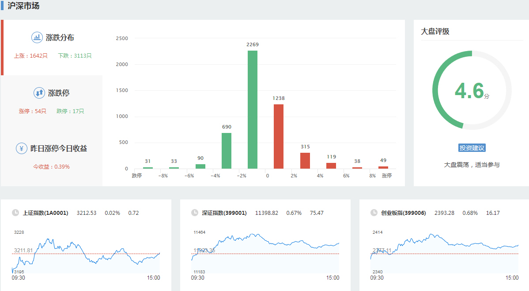The image size is (529, 291).
Task: Click the red bar labeled 315
Action: coord(305,161)
